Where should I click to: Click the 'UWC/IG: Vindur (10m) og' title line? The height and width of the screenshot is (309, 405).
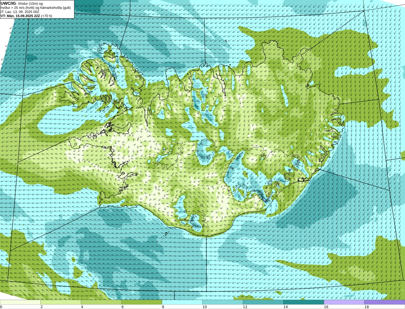pos(22,3)
